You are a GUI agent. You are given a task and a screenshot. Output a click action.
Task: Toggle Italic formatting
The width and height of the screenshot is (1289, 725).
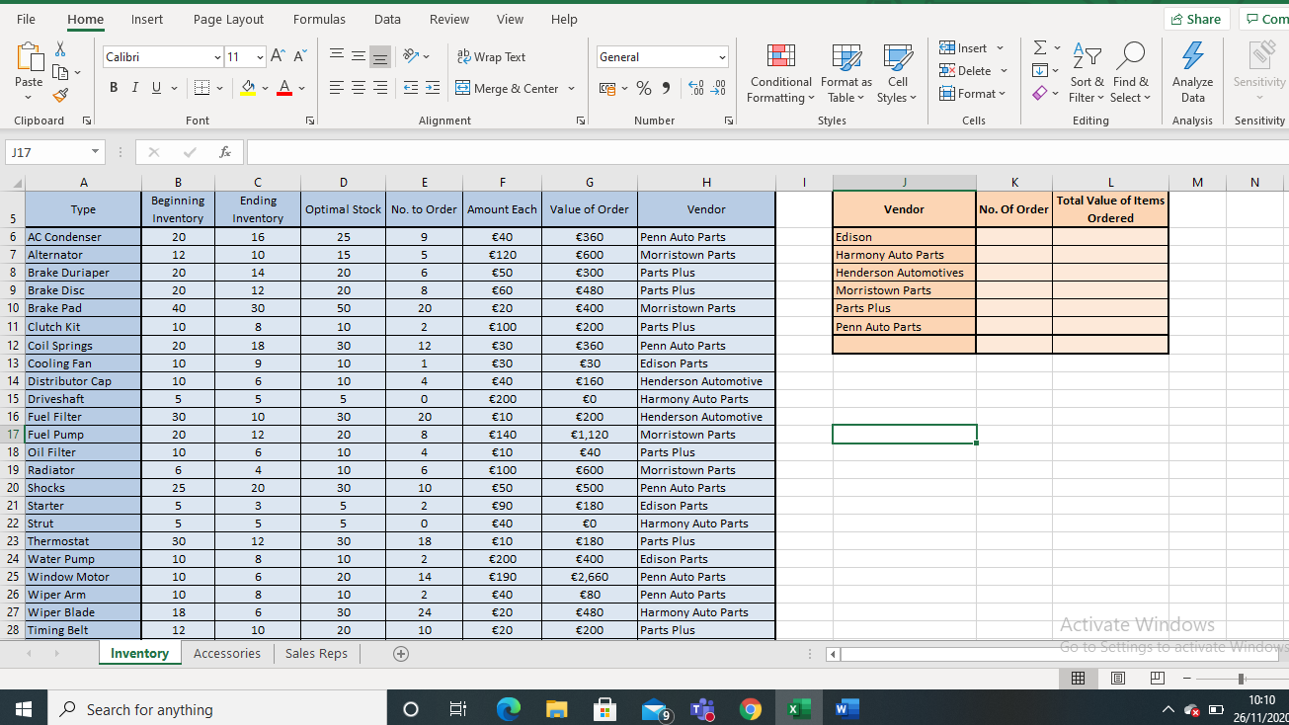point(133,88)
